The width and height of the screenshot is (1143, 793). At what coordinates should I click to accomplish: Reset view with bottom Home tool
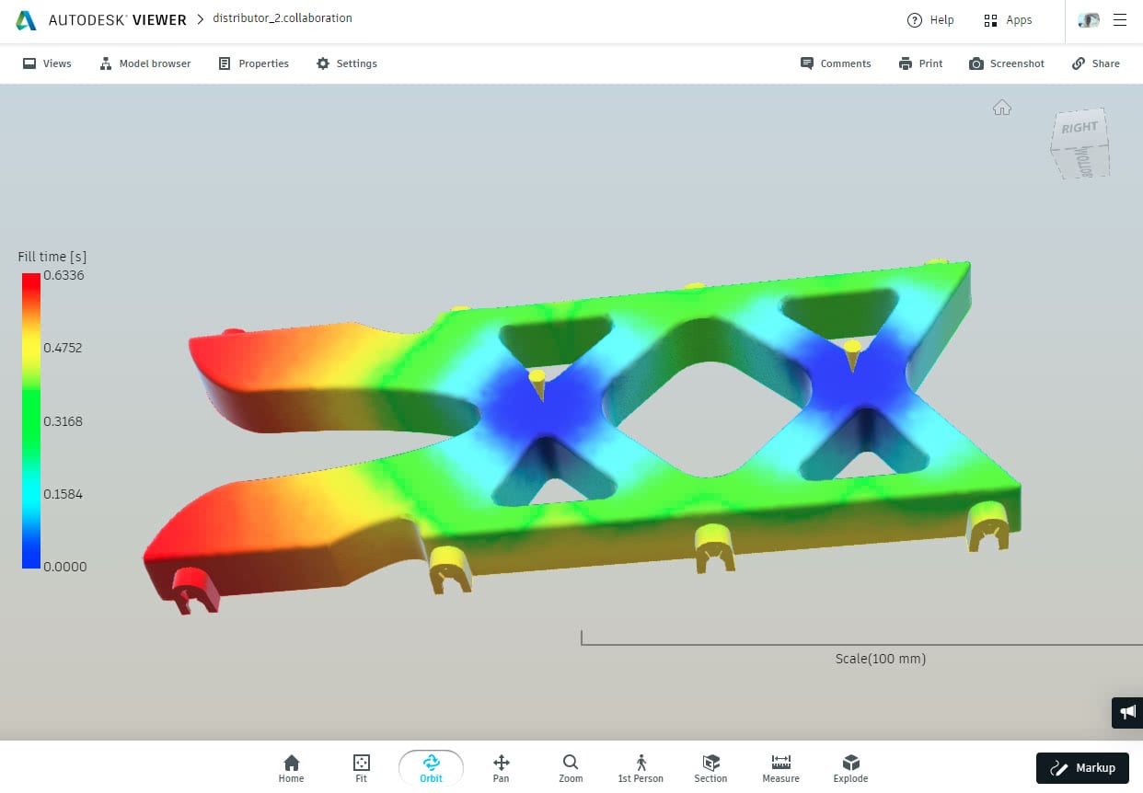(291, 767)
